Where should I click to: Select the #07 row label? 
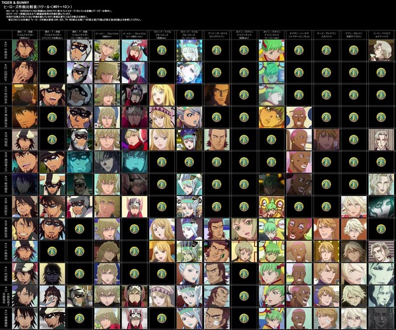click(x=6, y=184)
